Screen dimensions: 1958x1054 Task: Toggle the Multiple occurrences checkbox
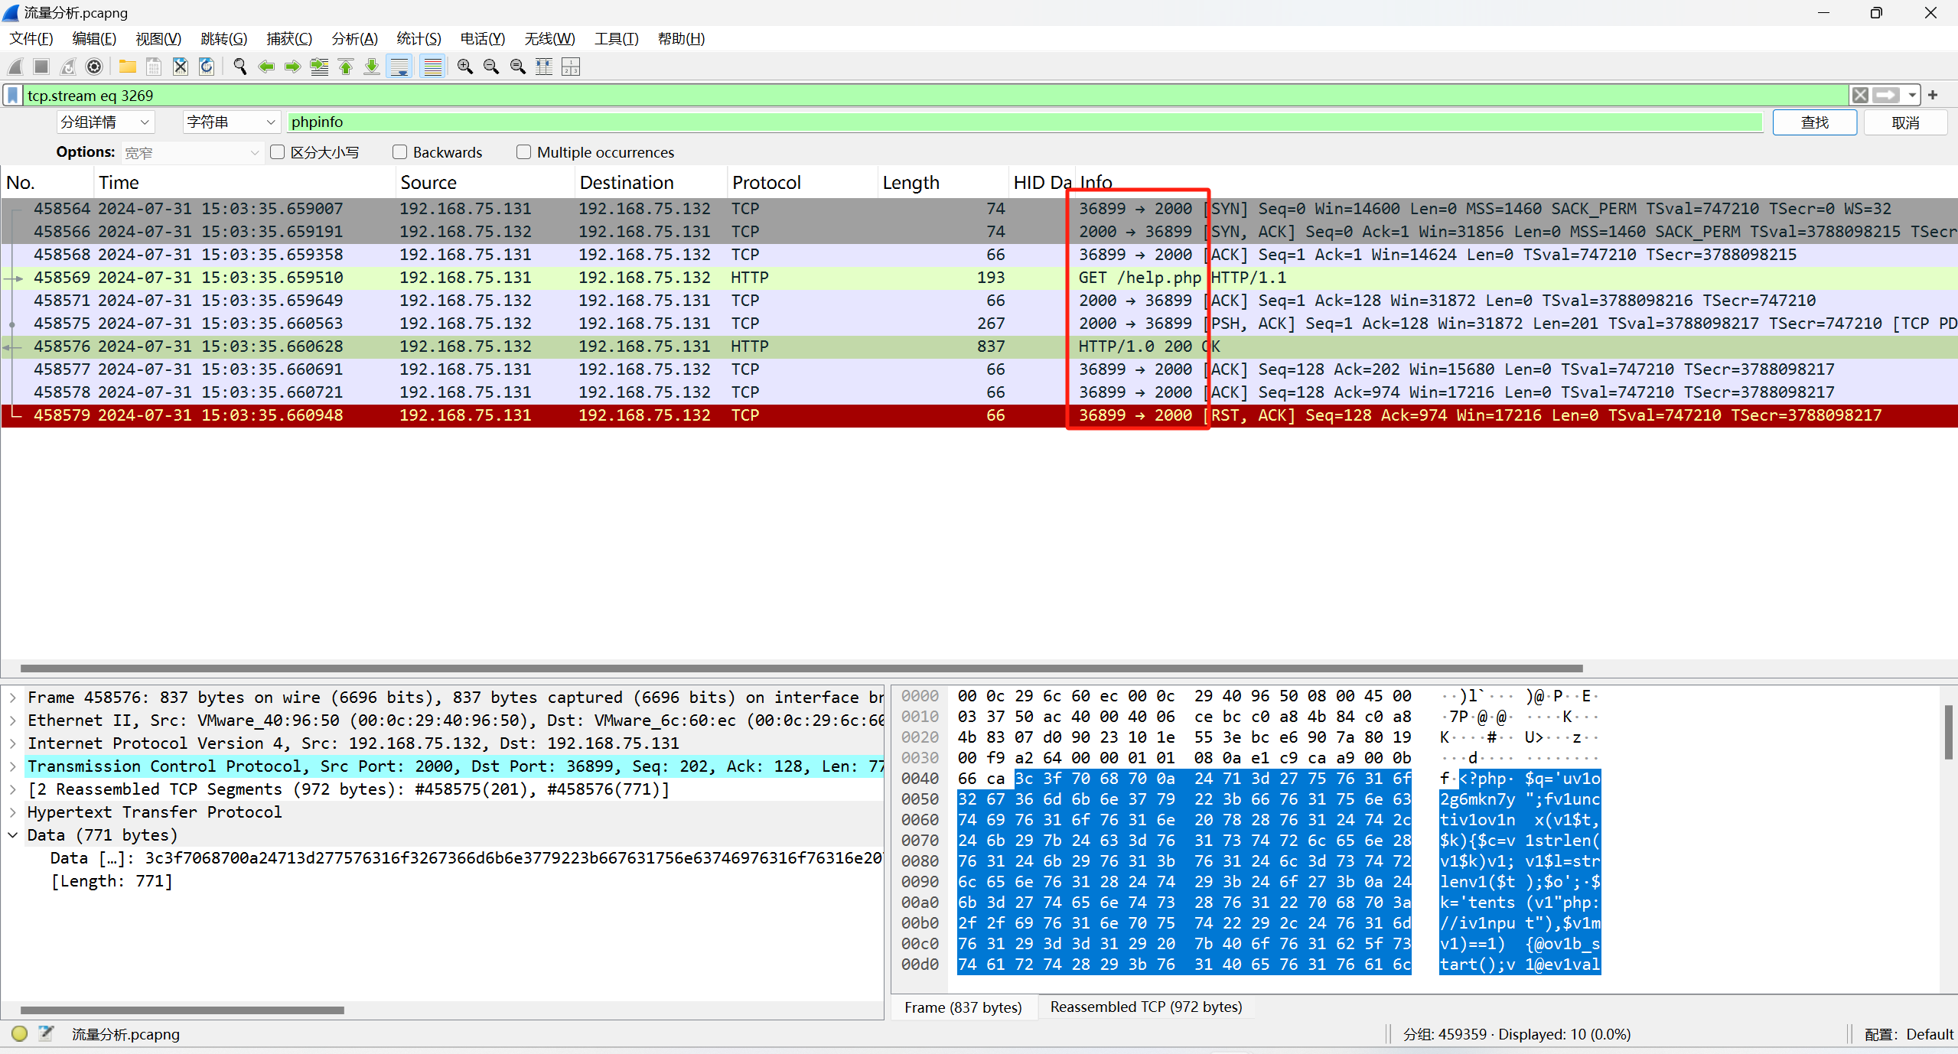coord(523,152)
